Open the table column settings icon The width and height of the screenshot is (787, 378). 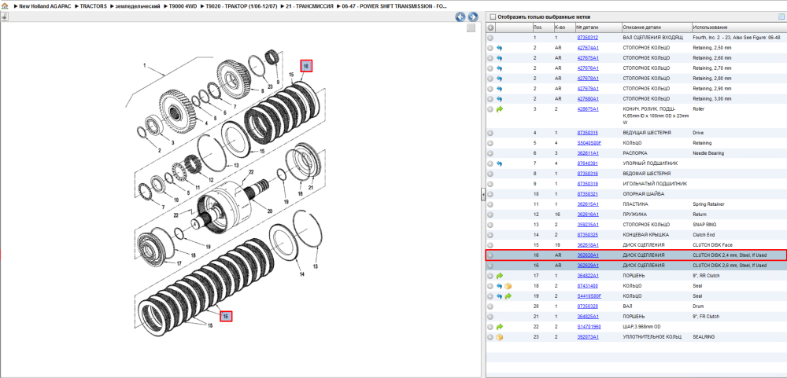(781, 17)
